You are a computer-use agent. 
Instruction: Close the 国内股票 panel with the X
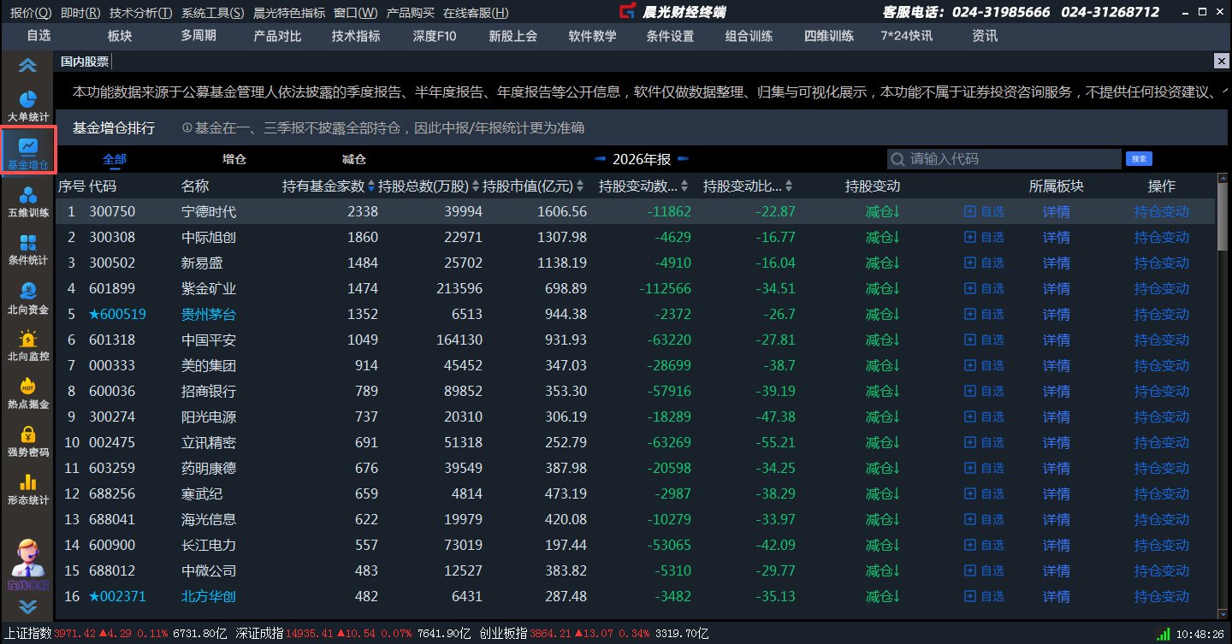1221,62
